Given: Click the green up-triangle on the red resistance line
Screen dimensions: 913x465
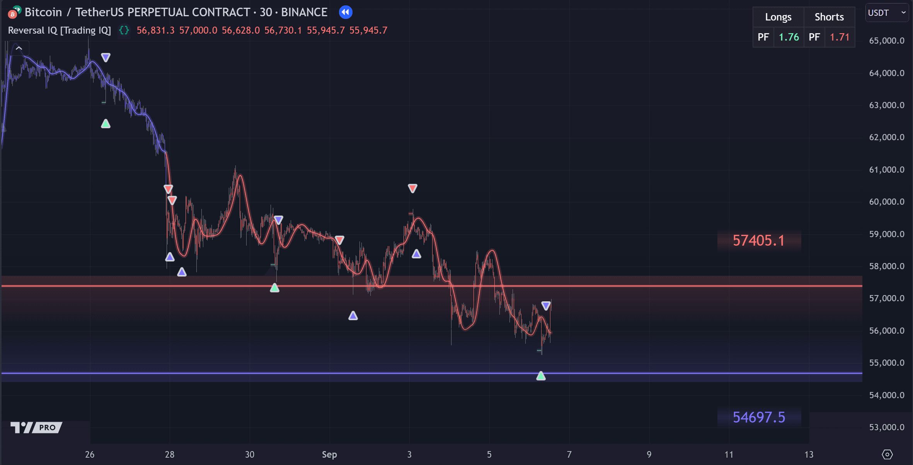Looking at the screenshot, I should pos(274,288).
